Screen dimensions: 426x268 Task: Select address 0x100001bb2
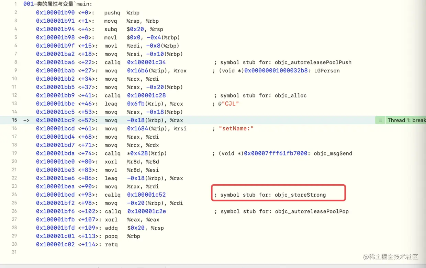[55, 79]
